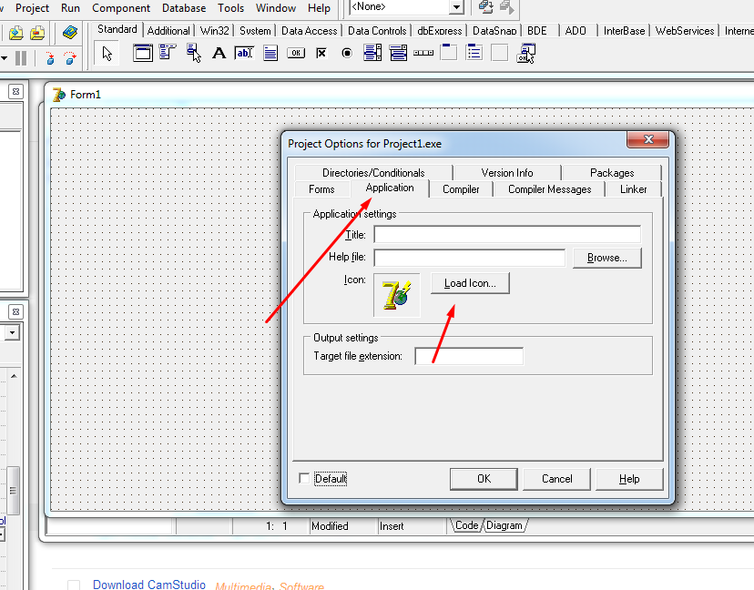Select the arrow pointer on the component palette
Screen dimensions: 754x590
[x=106, y=52]
